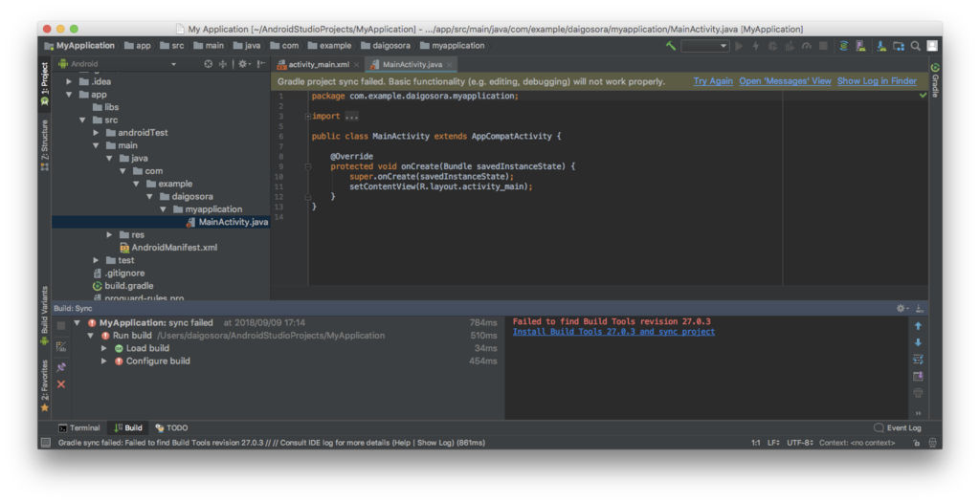Screen dimensions: 980x503
Task: Open the Gradle side panel tab
Action: click(935, 80)
